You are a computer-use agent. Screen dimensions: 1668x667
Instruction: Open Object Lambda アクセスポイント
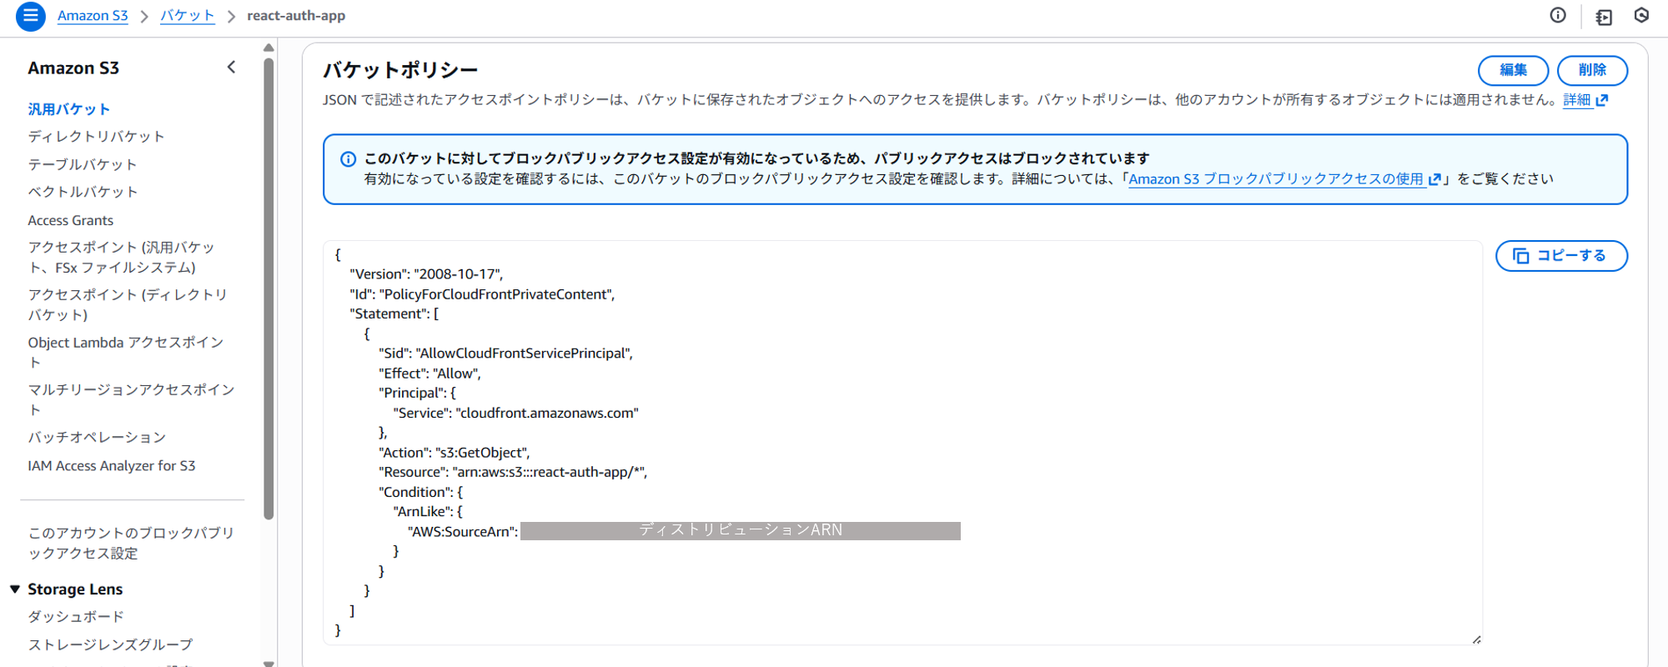126,353
